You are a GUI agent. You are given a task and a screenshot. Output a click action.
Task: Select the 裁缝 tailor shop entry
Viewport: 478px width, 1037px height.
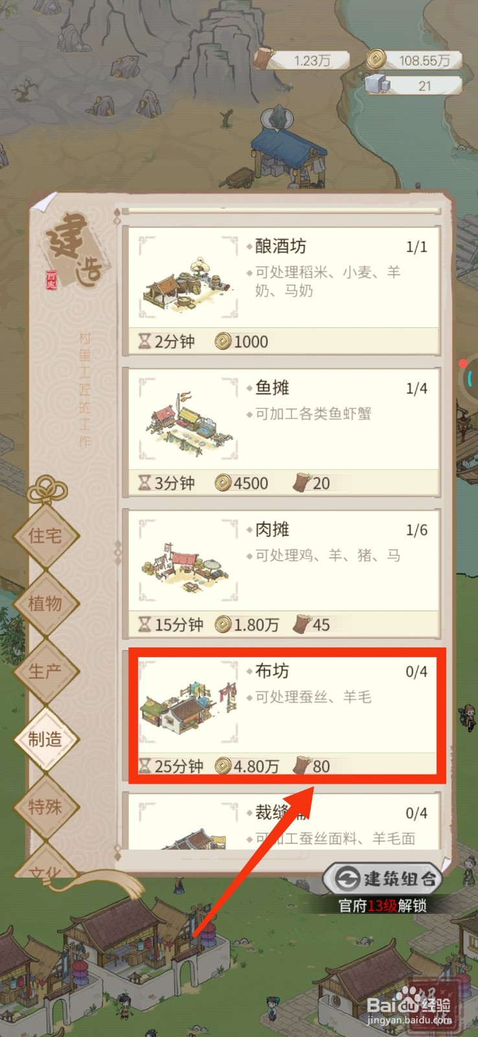(x=284, y=821)
